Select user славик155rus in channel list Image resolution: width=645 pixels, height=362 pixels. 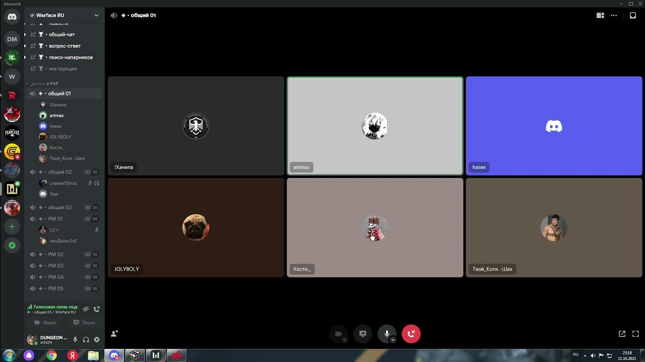[69, 183]
